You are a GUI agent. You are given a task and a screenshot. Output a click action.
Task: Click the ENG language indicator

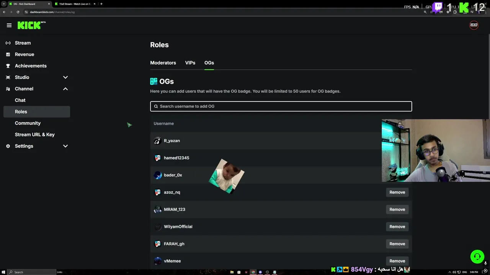tap(465, 272)
